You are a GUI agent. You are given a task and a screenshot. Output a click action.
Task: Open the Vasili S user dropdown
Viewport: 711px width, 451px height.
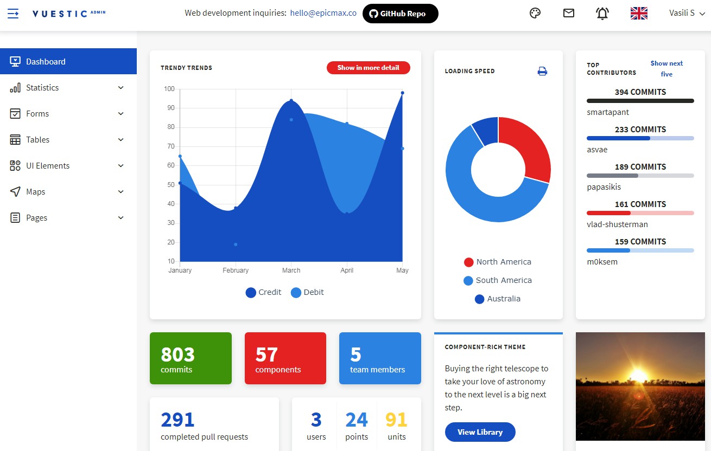click(687, 14)
